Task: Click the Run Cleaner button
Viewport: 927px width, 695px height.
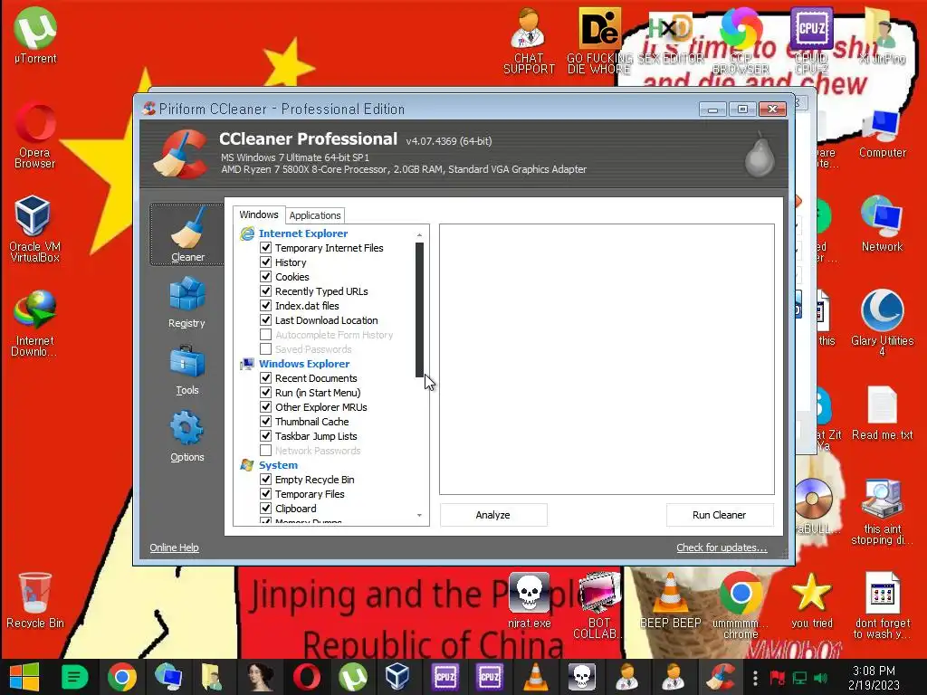Action: tap(720, 515)
